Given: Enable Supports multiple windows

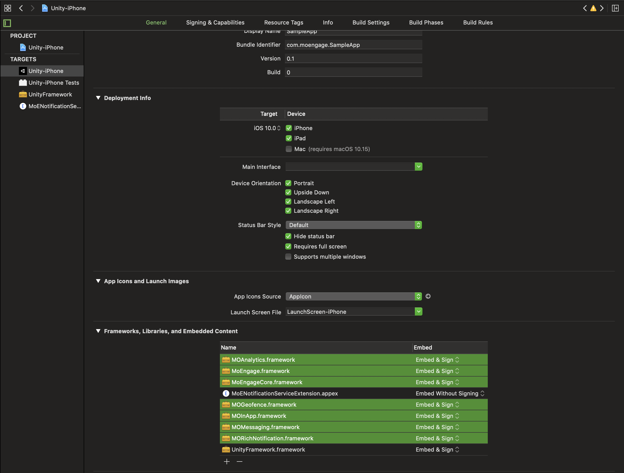Looking at the screenshot, I should coord(288,257).
